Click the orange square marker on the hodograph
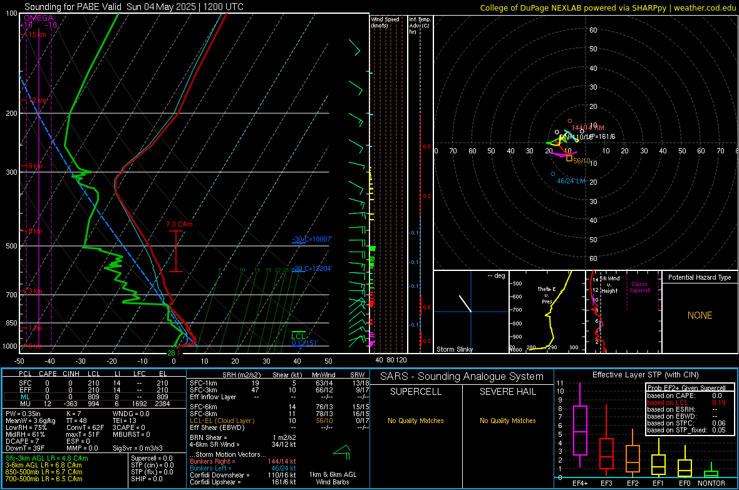Image resolution: width=739 pixels, height=490 pixels. (x=569, y=158)
